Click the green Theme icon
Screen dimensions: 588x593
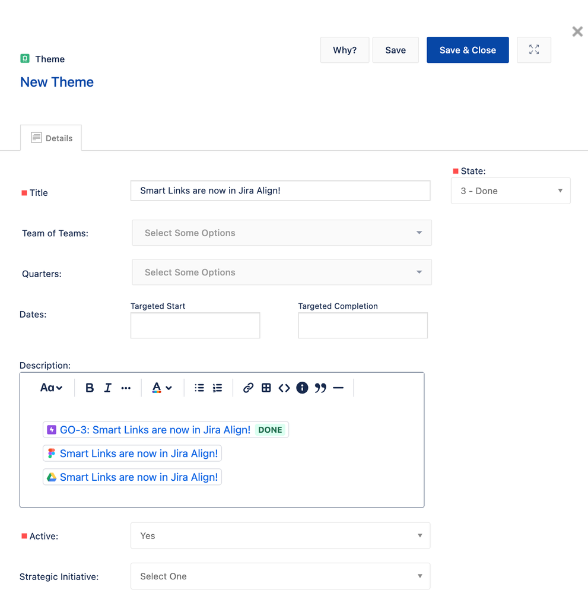pos(25,59)
